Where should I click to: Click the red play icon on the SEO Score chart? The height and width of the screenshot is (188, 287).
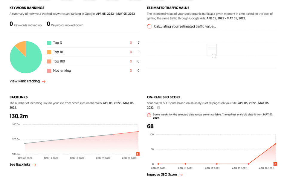click(x=275, y=164)
